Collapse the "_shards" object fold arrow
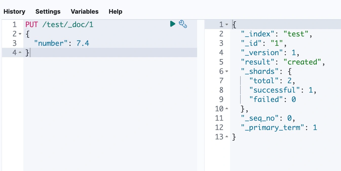Viewport: 341px width, 171px height. [x=227, y=71]
